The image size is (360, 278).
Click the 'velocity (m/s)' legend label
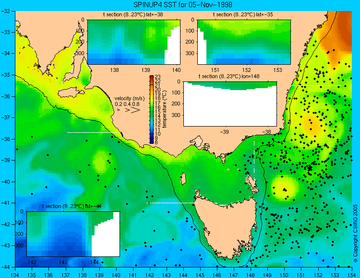pos(130,99)
